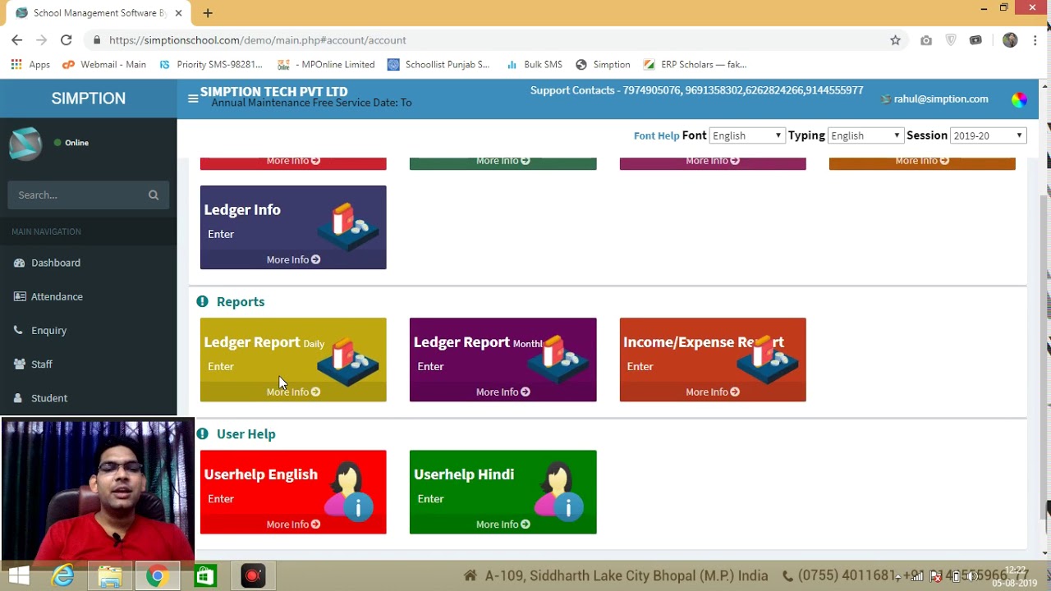Open the green spreadsheet taskbar app
Image resolution: width=1051 pixels, height=591 pixels.
pos(204,576)
